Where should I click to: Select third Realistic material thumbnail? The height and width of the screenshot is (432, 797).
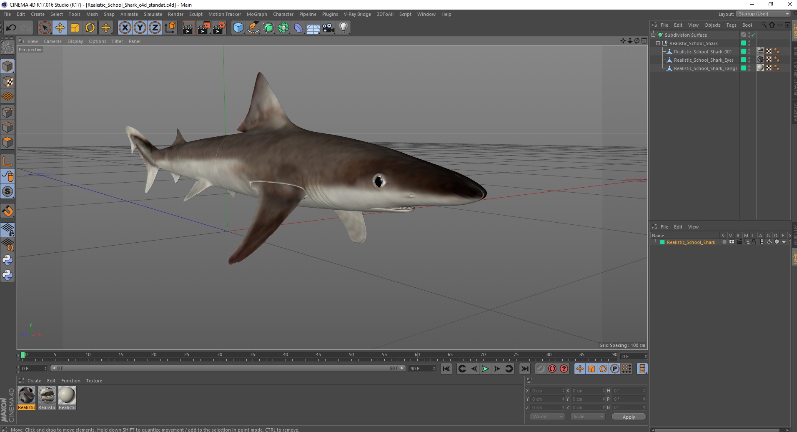(x=67, y=398)
